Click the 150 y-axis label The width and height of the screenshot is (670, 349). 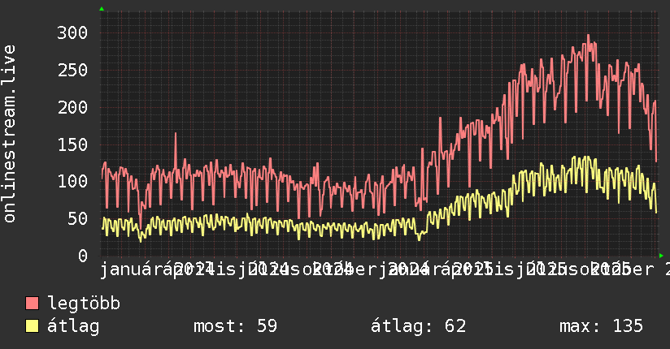pos(72,144)
